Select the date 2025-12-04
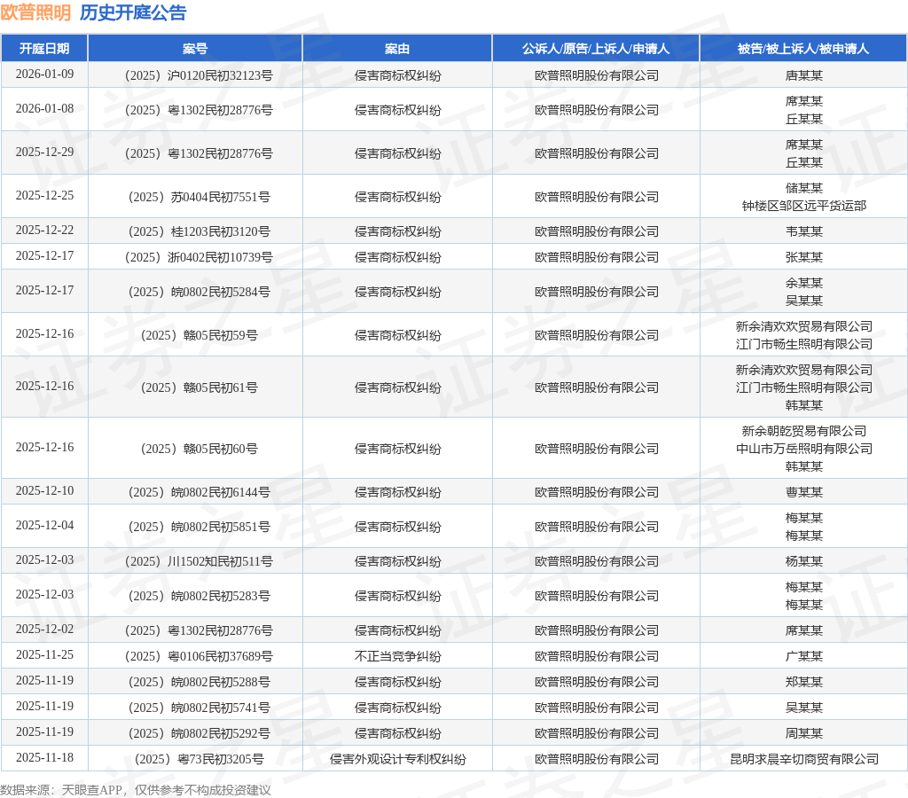The image size is (908, 798). coord(44,525)
